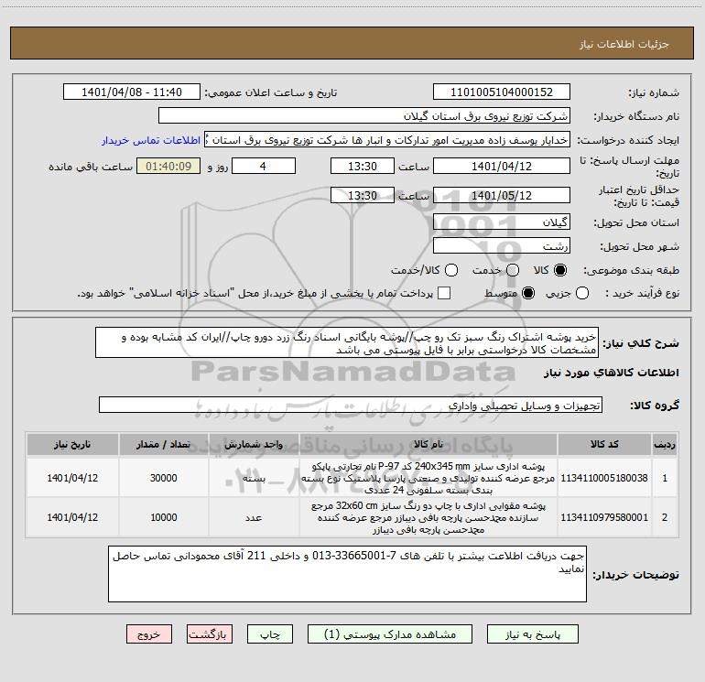The width and height of the screenshot is (705, 682).
Task: Click unit cell بسته
Action: pyautogui.click(x=254, y=479)
